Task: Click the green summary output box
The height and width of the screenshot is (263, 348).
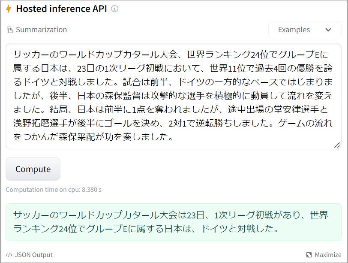Action: [173, 222]
